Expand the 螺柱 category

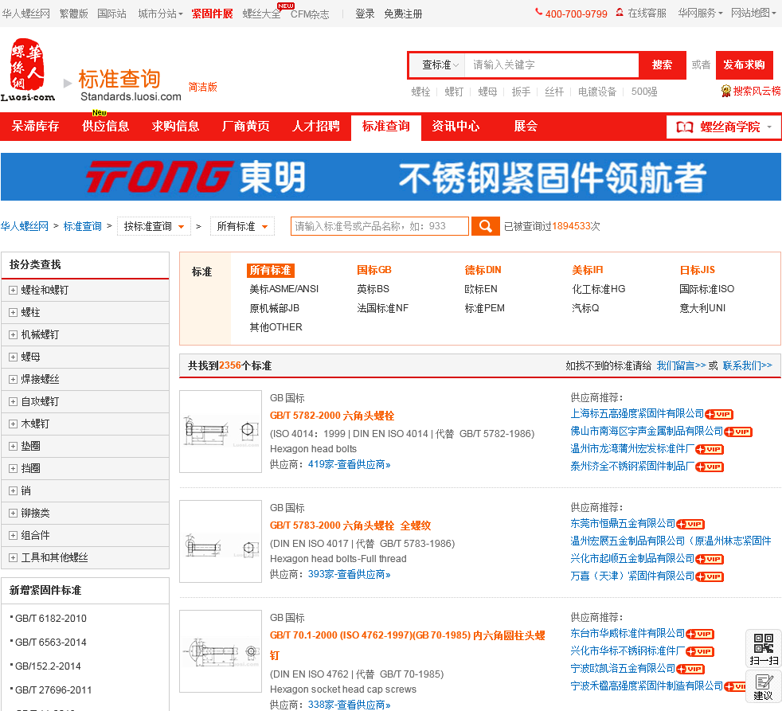tap(13, 313)
